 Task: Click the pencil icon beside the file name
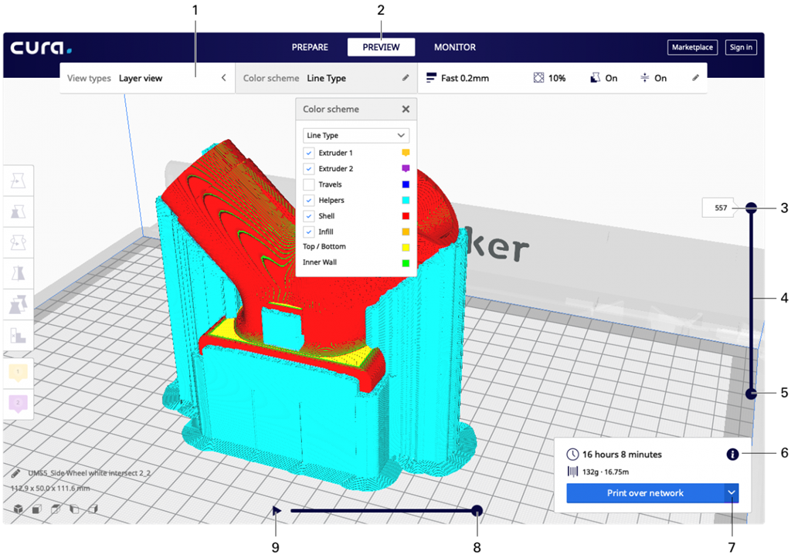tap(16, 473)
